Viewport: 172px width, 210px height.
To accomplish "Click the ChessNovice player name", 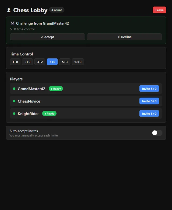I will tap(29, 101).
